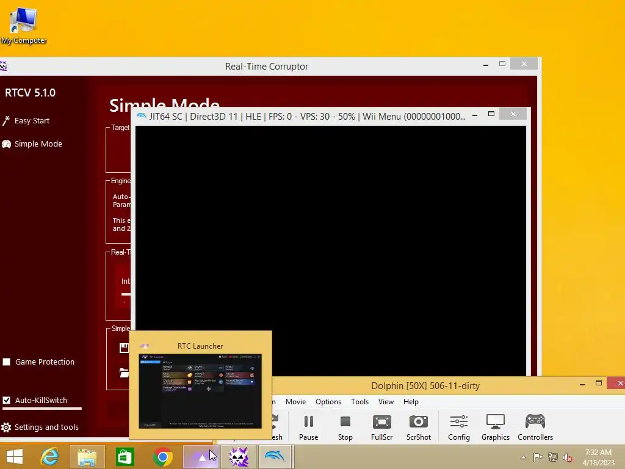Click the RTC Launcher preview thumbnail

[200, 391]
